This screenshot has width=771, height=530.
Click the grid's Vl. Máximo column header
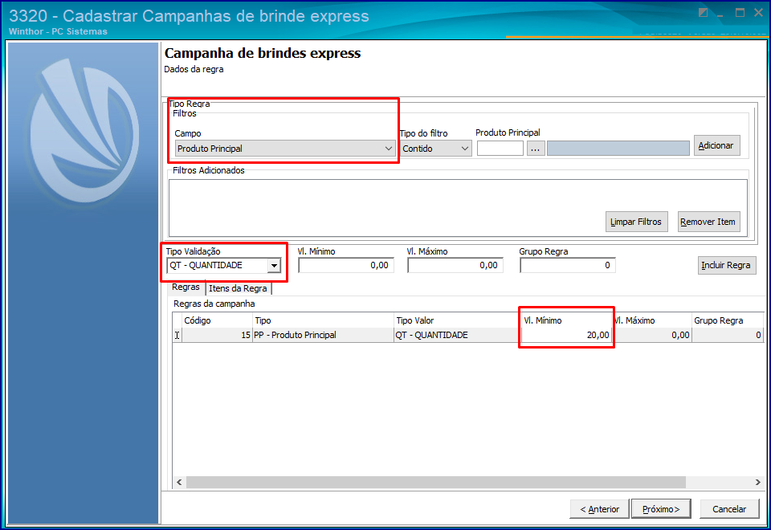click(651, 320)
